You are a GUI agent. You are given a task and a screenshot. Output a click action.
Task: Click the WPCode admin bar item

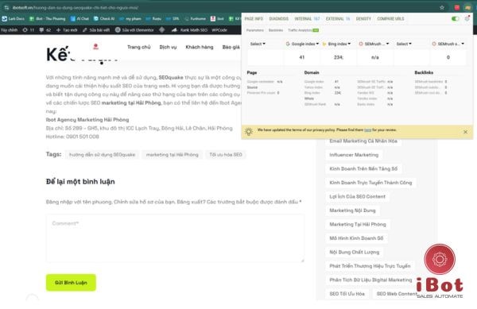click(x=219, y=29)
